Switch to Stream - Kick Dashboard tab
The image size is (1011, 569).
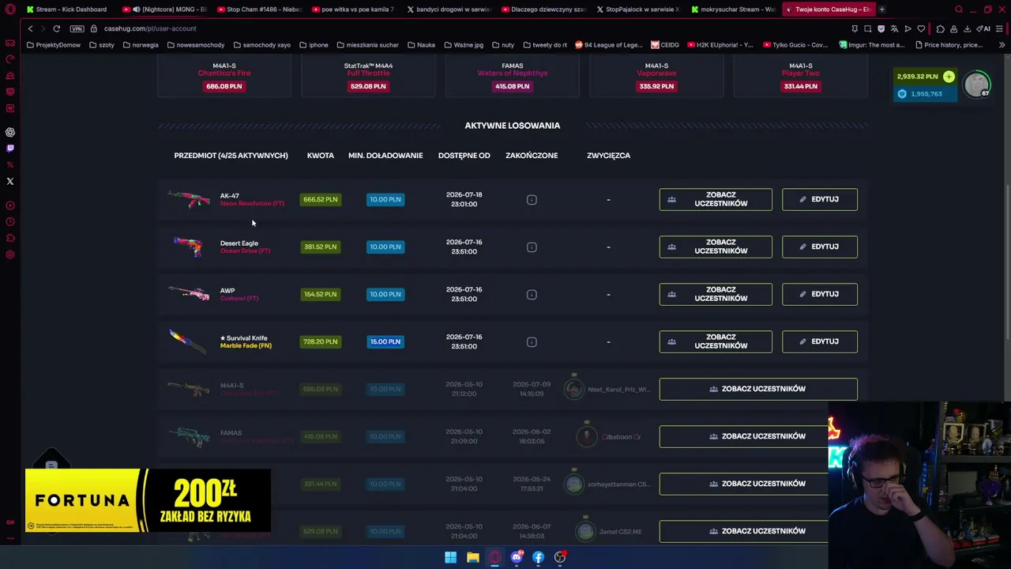[x=66, y=9]
